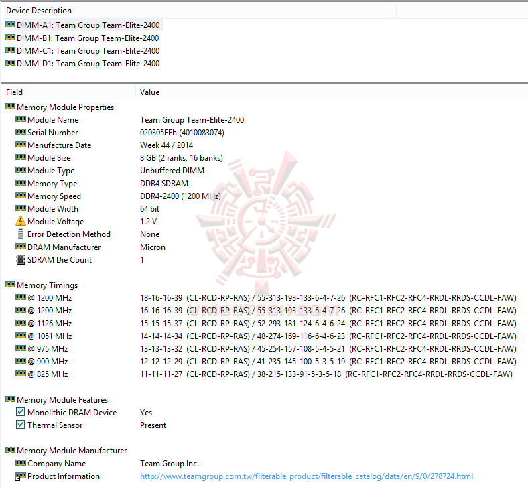The width and height of the screenshot is (528, 489).
Task: Select the DDR4-2400 (1200 MHz) value
Action: [180, 196]
